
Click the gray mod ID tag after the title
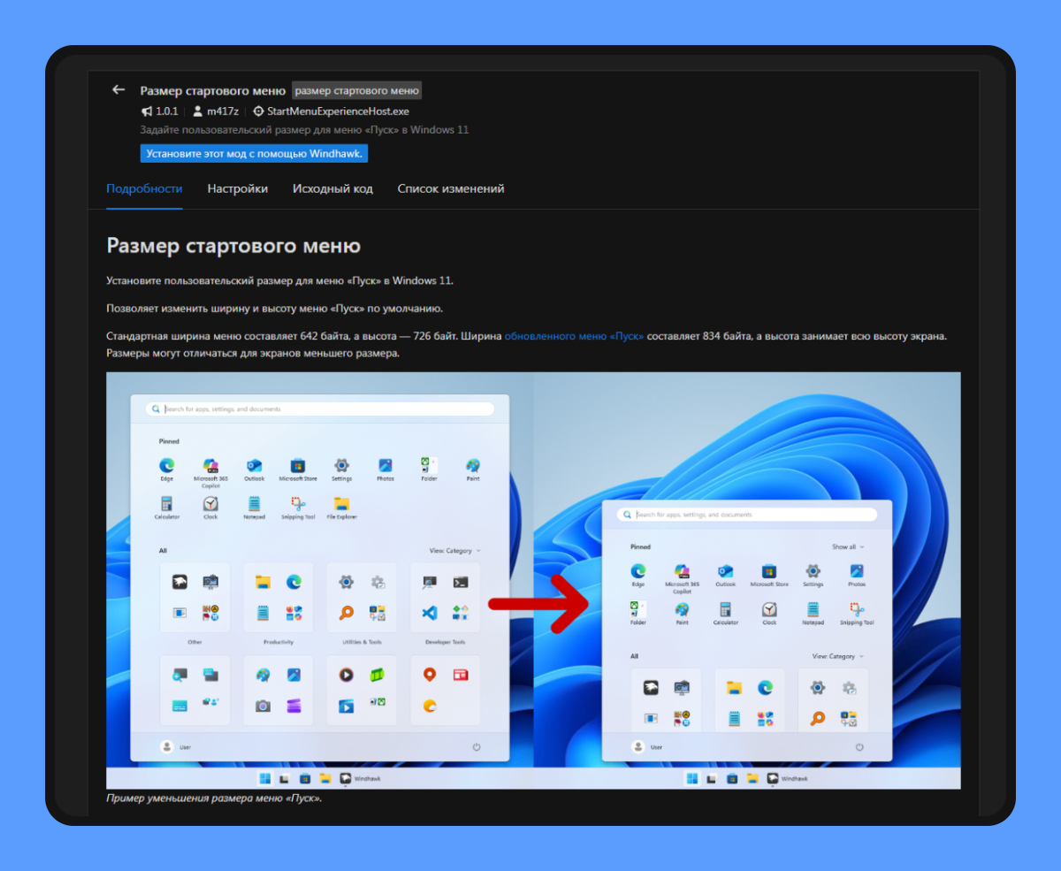pyautogui.click(x=356, y=90)
